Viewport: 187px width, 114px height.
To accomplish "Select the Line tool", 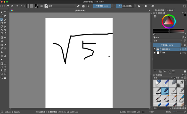I will 5,20.
